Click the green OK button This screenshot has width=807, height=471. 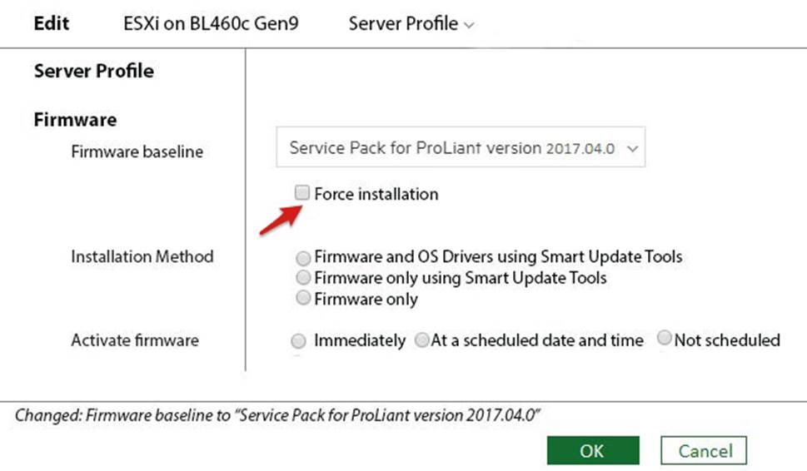[x=592, y=451]
